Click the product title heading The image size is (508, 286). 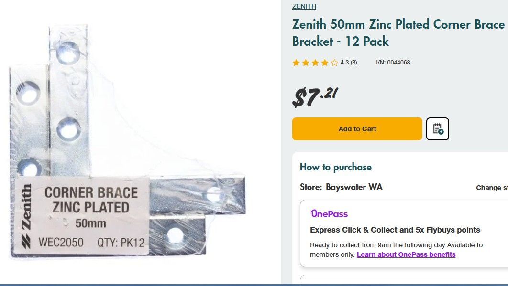[x=397, y=32]
